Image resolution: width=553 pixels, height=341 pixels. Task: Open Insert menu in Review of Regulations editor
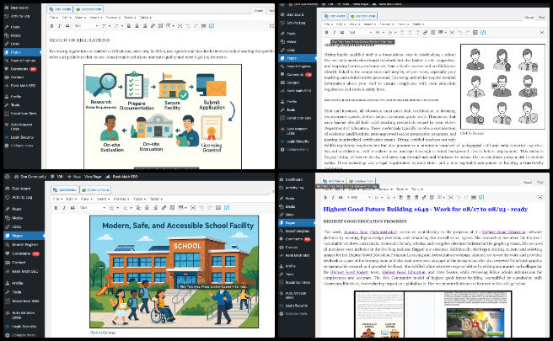(95, 18)
